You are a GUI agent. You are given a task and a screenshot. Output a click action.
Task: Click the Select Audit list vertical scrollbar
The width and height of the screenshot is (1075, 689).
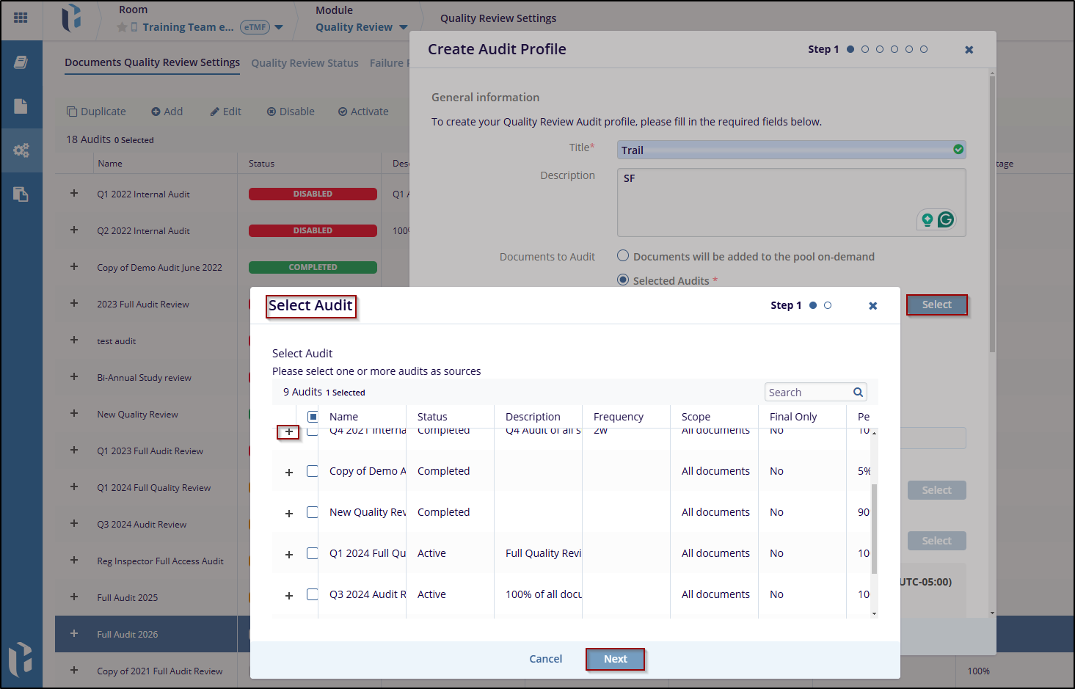click(x=874, y=528)
